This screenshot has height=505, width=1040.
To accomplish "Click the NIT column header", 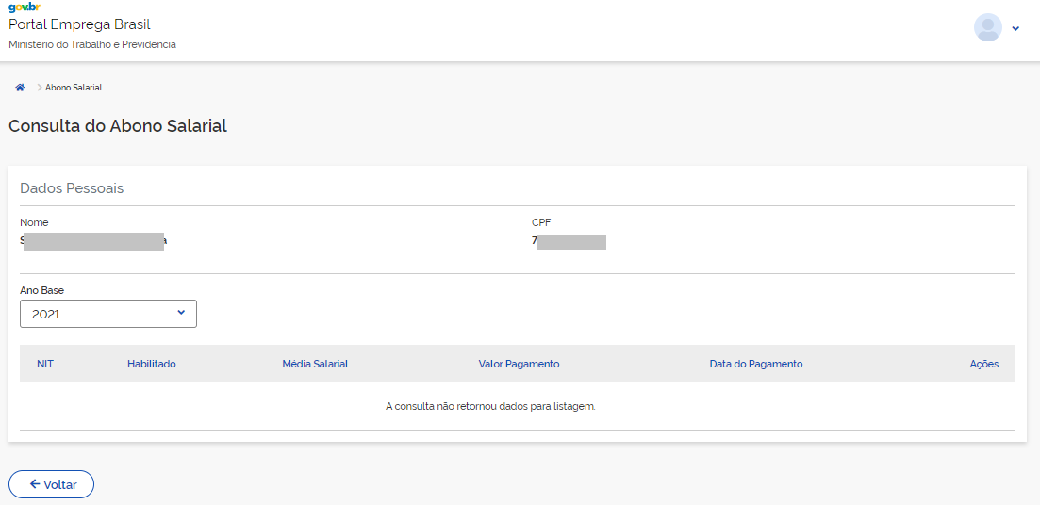I will [x=45, y=364].
